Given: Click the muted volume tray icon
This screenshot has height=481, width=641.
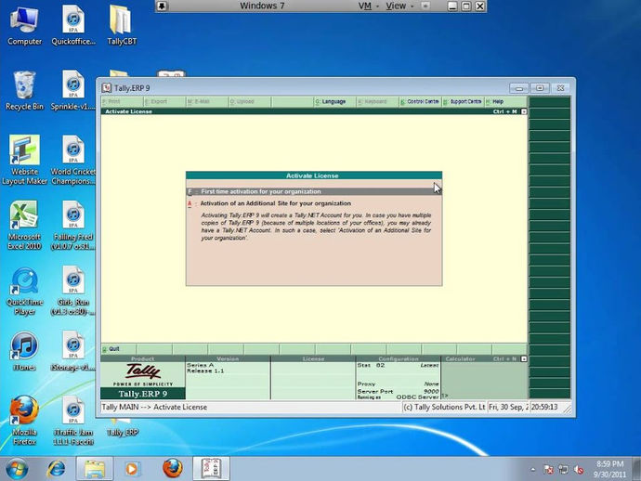Looking at the screenshot, I should [579, 470].
